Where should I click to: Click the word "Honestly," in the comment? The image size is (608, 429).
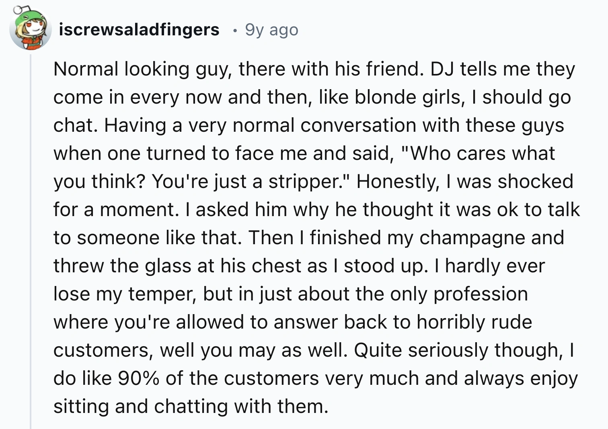point(397,182)
